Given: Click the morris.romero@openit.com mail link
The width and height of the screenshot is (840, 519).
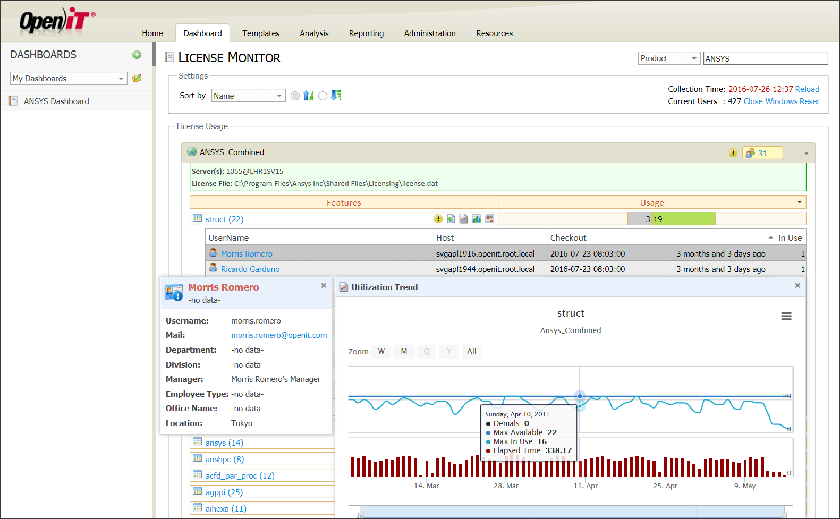Looking at the screenshot, I should (x=279, y=335).
